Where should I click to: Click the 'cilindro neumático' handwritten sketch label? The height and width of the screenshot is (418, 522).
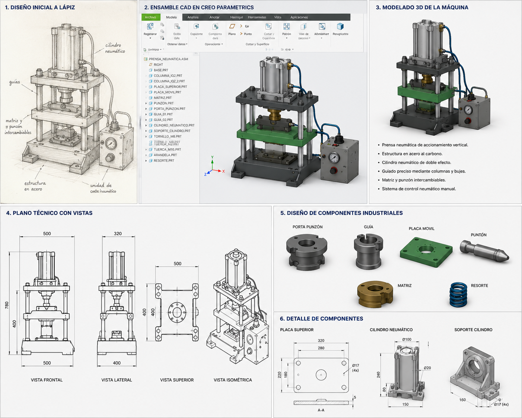click(x=115, y=48)
